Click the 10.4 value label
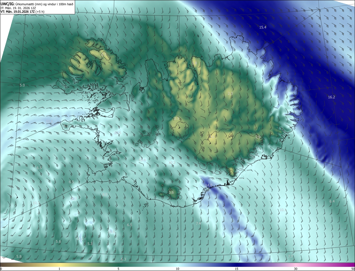This screenshot has height=271, width=355. 142,160
